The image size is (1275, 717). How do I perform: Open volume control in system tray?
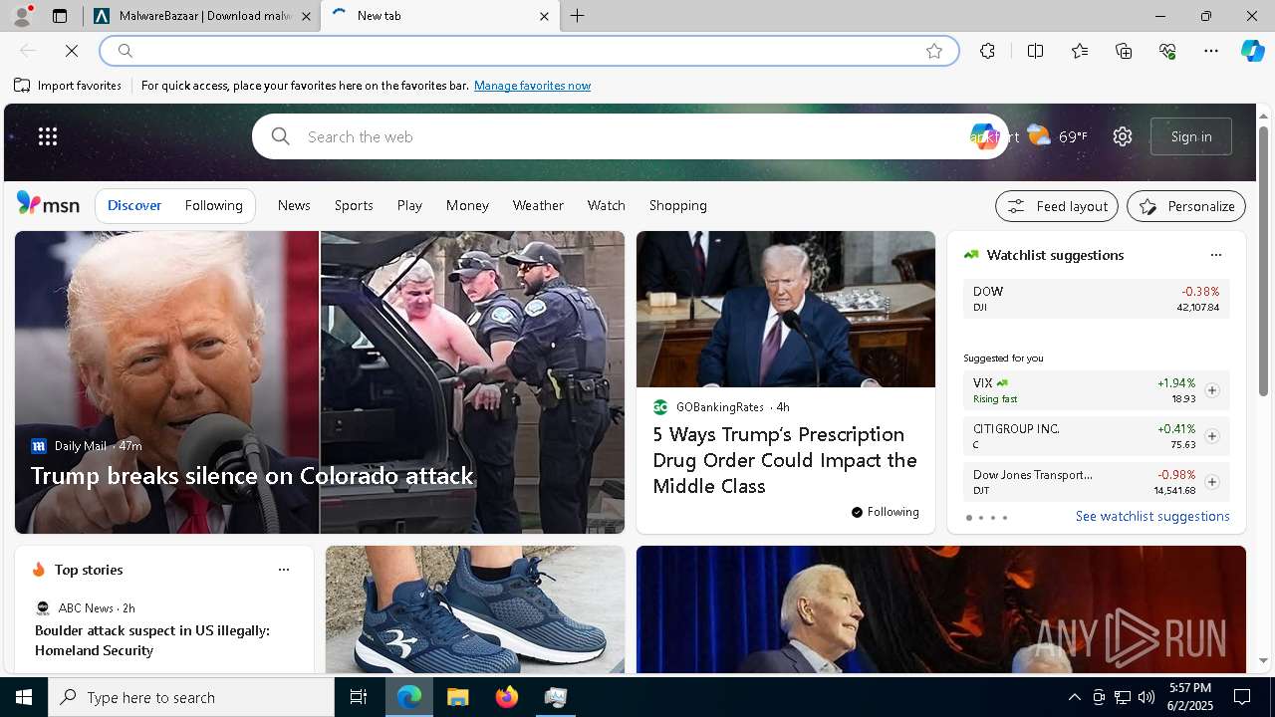click(x=1146, y=697)
